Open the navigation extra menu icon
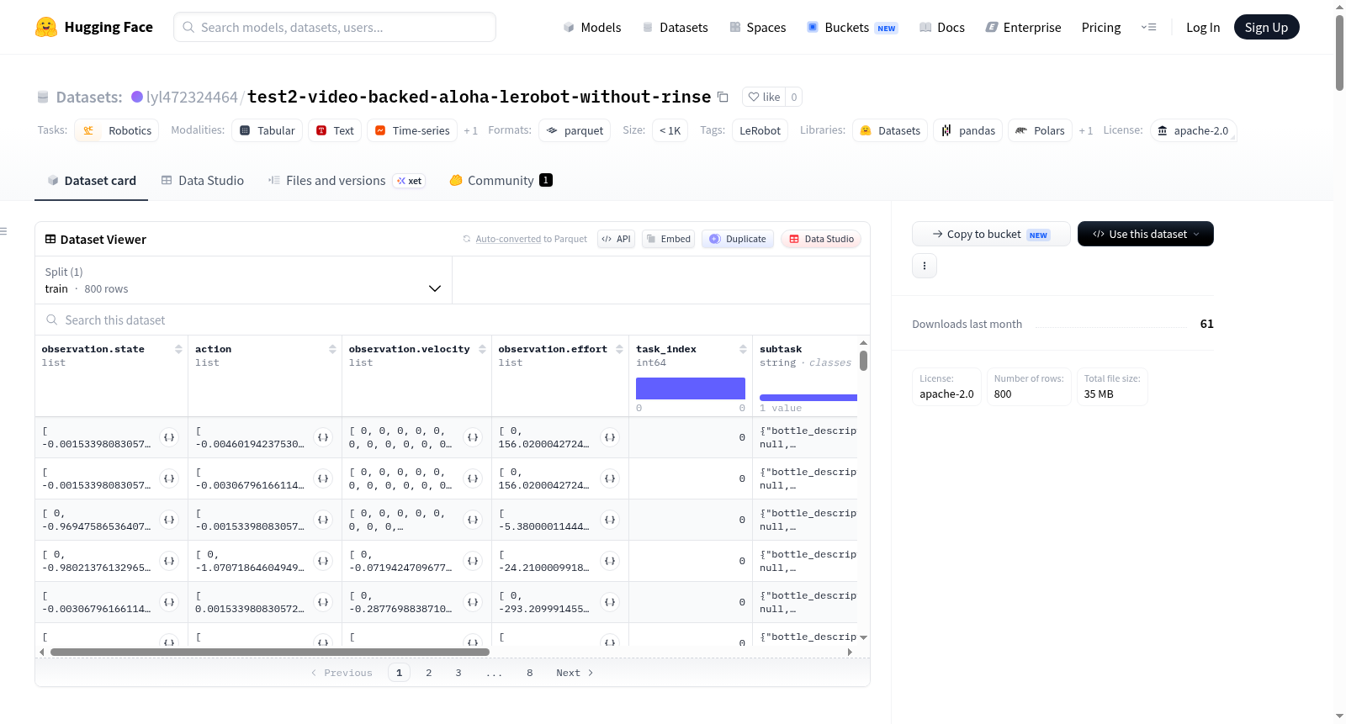1346x724 pixels. [x=1148, y=27]
